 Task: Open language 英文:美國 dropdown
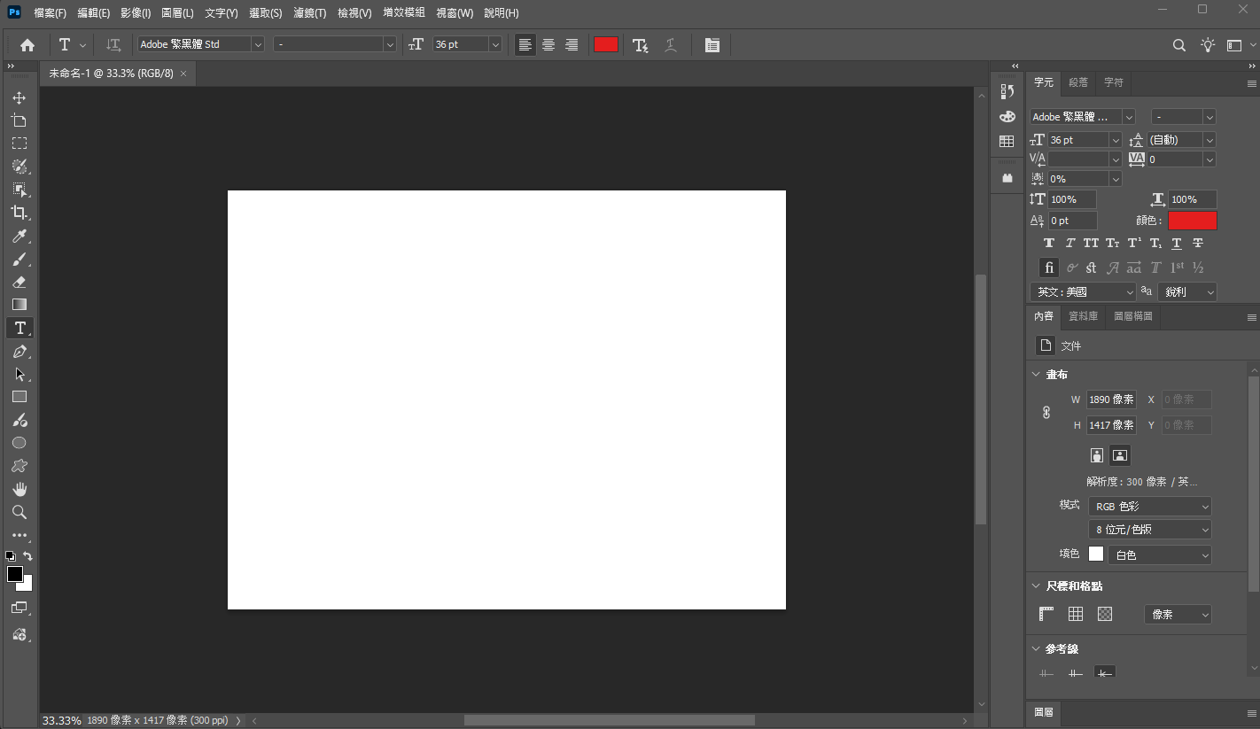coord(1084,291)
